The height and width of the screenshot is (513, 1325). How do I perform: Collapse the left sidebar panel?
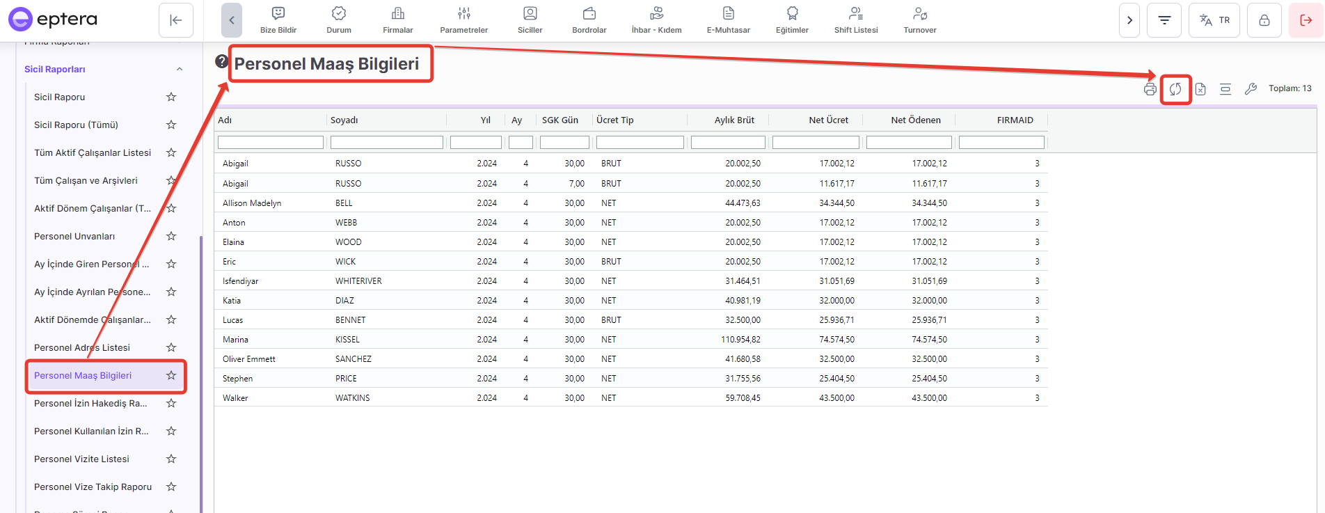point(176,20)
